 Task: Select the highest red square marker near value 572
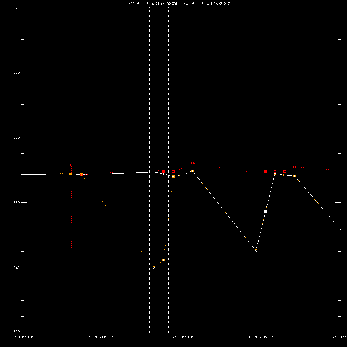[x=193, y=163]
